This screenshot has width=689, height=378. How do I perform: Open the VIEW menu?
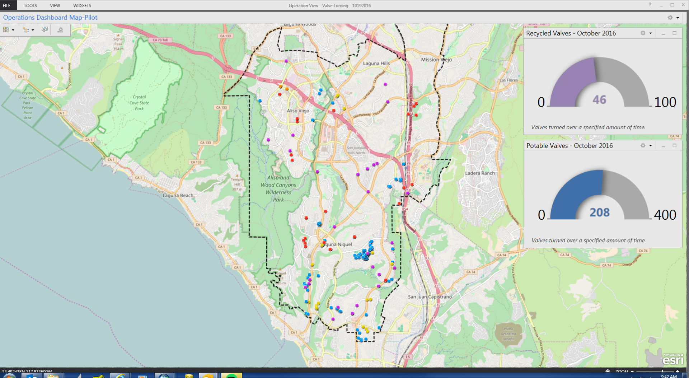(x=55, y=5)
